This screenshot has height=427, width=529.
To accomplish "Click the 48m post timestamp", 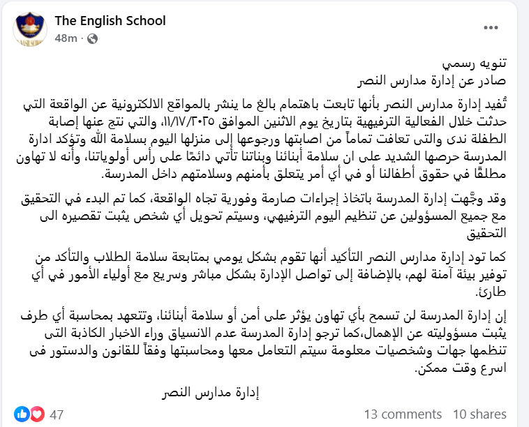I will 65,38.
